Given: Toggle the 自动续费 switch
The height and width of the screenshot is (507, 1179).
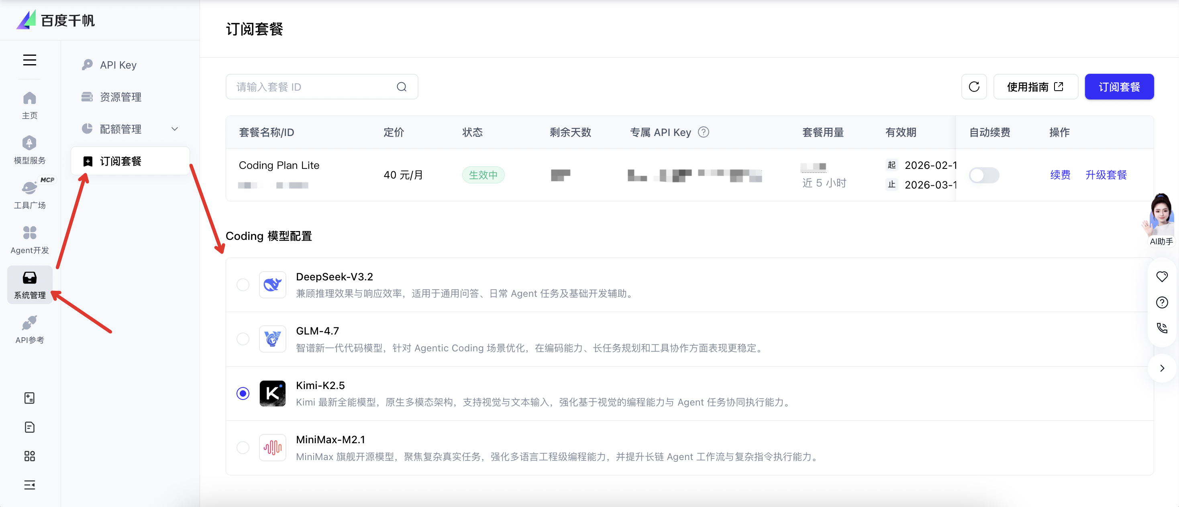Looking at the screenshot, I should pos(983,175).
